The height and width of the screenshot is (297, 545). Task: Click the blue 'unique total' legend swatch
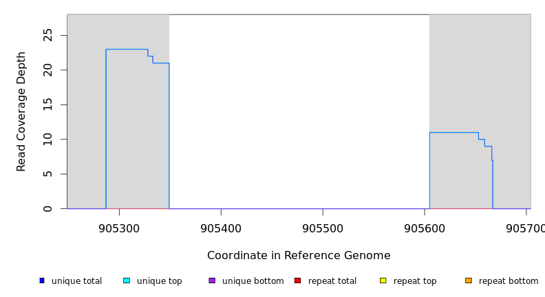pyautogui.click(x=42, y=280)
